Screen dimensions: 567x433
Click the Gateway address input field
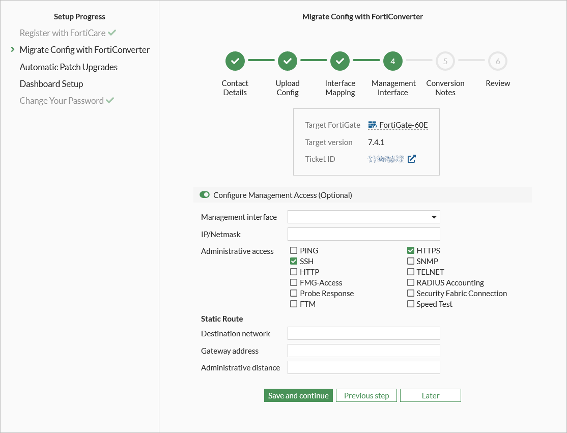click(x=363, y=351)
